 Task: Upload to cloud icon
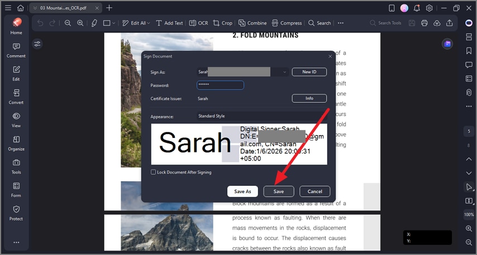(437, 23)
